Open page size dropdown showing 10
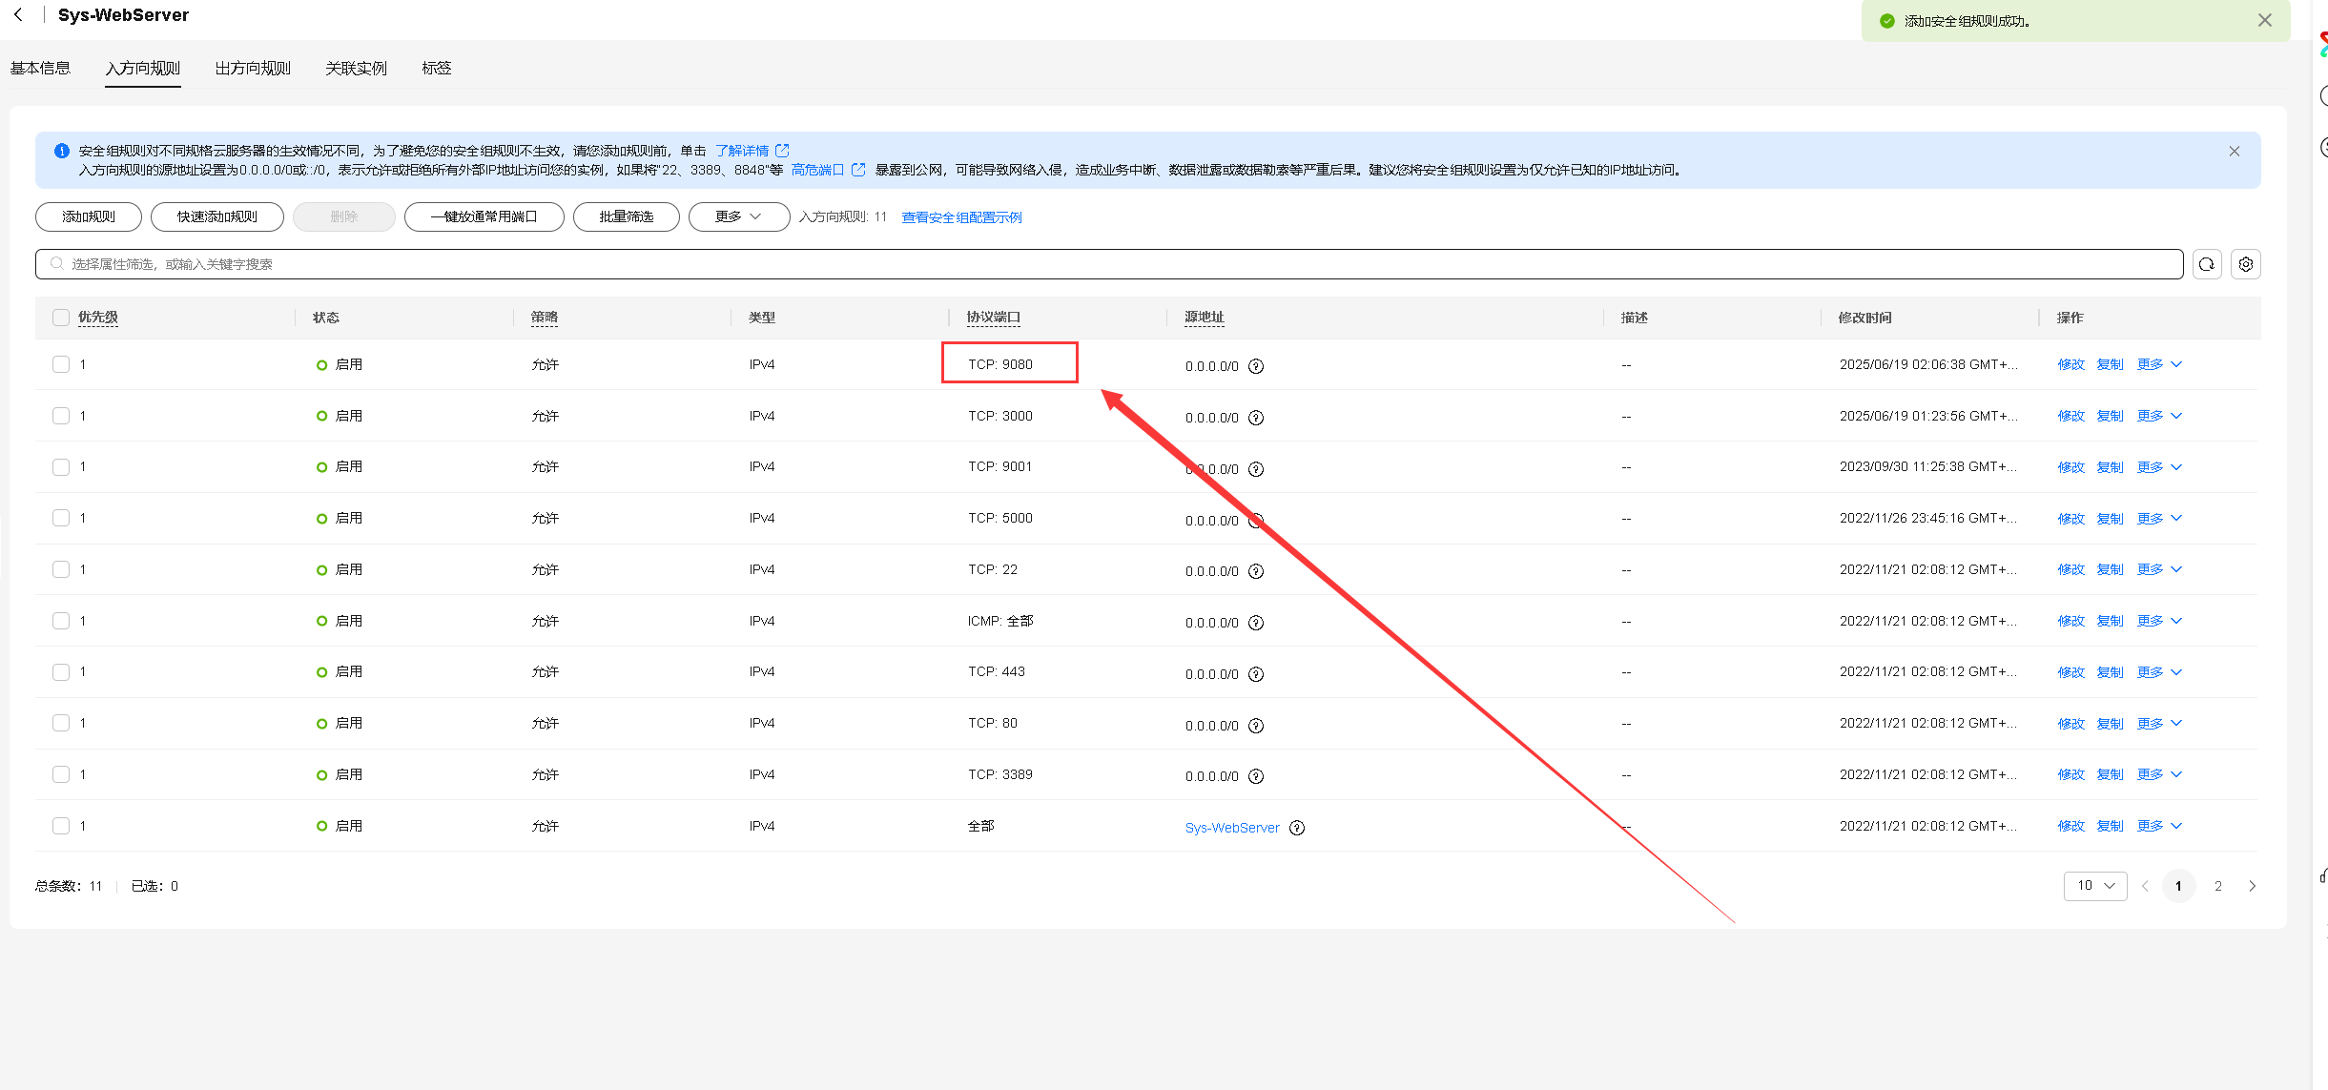Image resolution: width=2328 pixels, height=1090 pixels. coord(2094,886)
